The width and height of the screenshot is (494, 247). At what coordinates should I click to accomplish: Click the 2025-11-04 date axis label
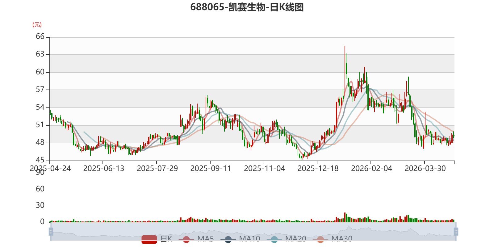(x=265, y=169)
